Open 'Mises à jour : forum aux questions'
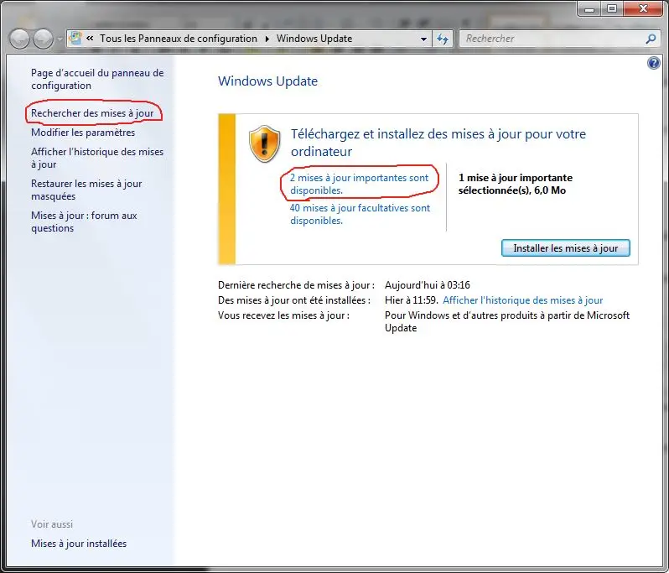The height and width of the screenshot is (573, 669). [x=84, y=221]
